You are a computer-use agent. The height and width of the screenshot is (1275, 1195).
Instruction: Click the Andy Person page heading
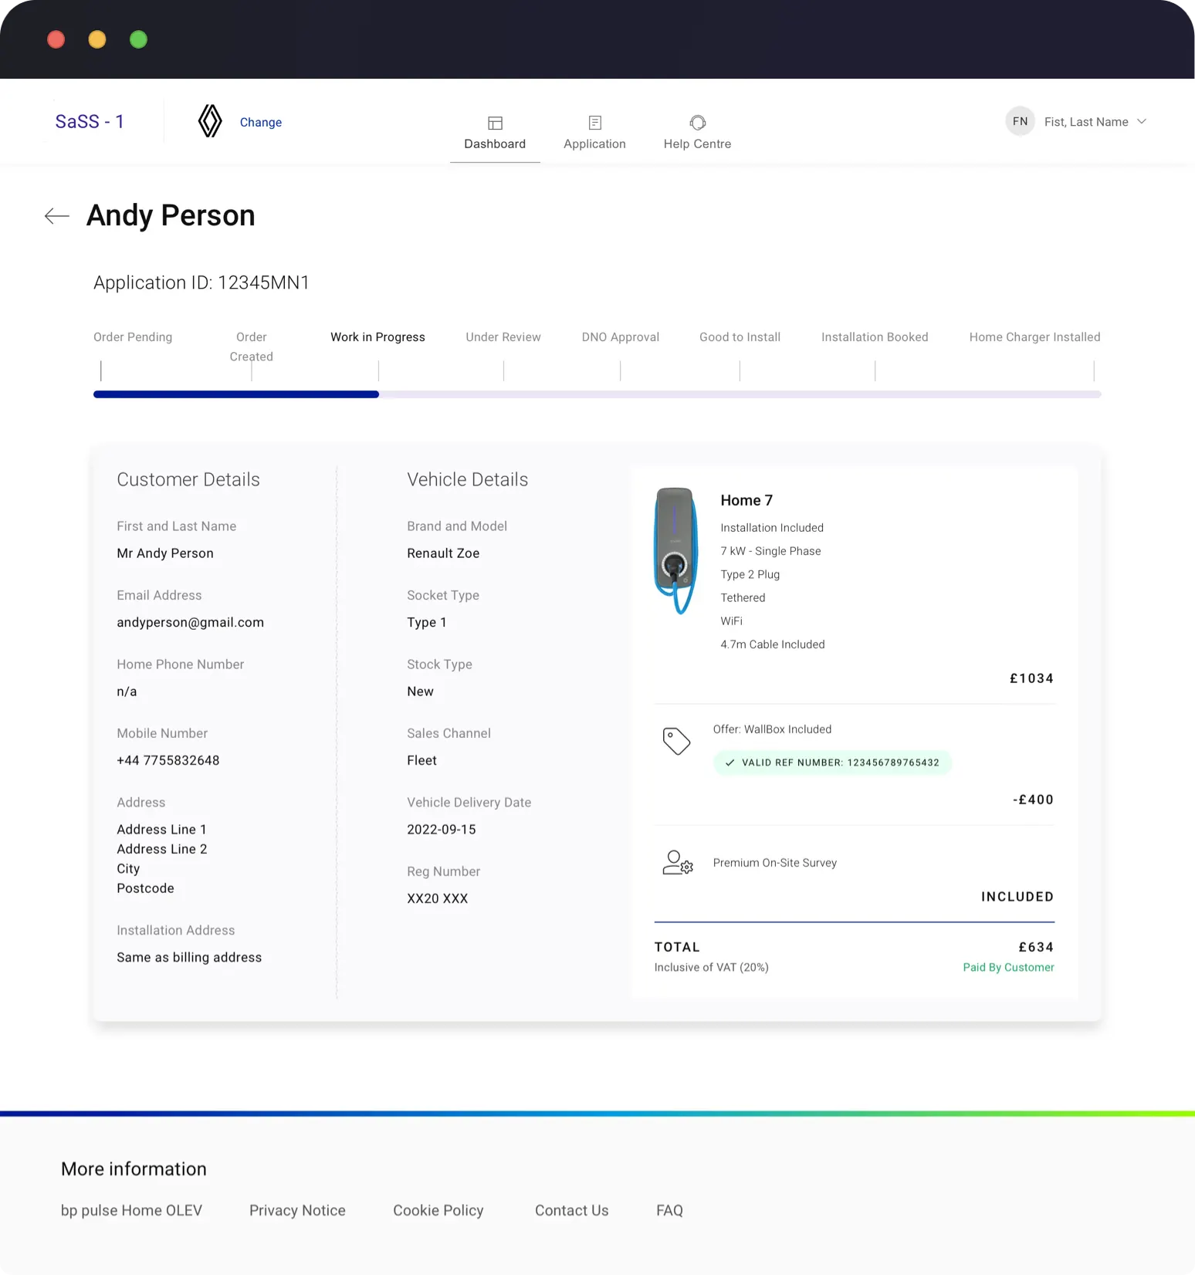point(171,215)
